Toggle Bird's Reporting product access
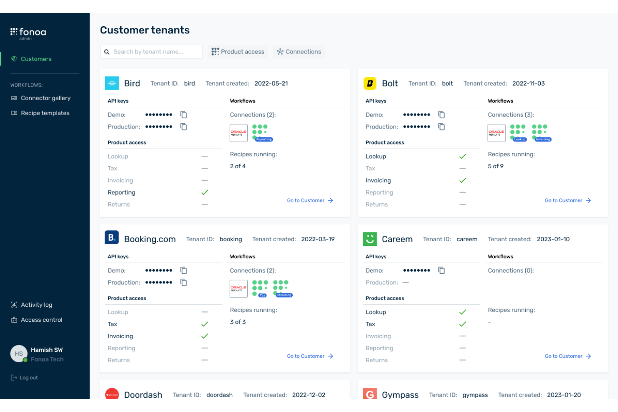This screenshot has width=618, height=412. tap(205, 192)
